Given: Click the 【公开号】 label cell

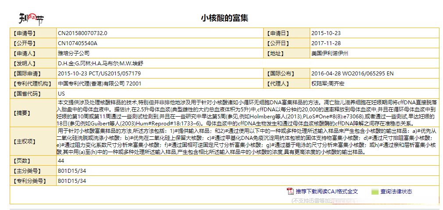Looking at the screenshot, I should click(x=33, y=43).
